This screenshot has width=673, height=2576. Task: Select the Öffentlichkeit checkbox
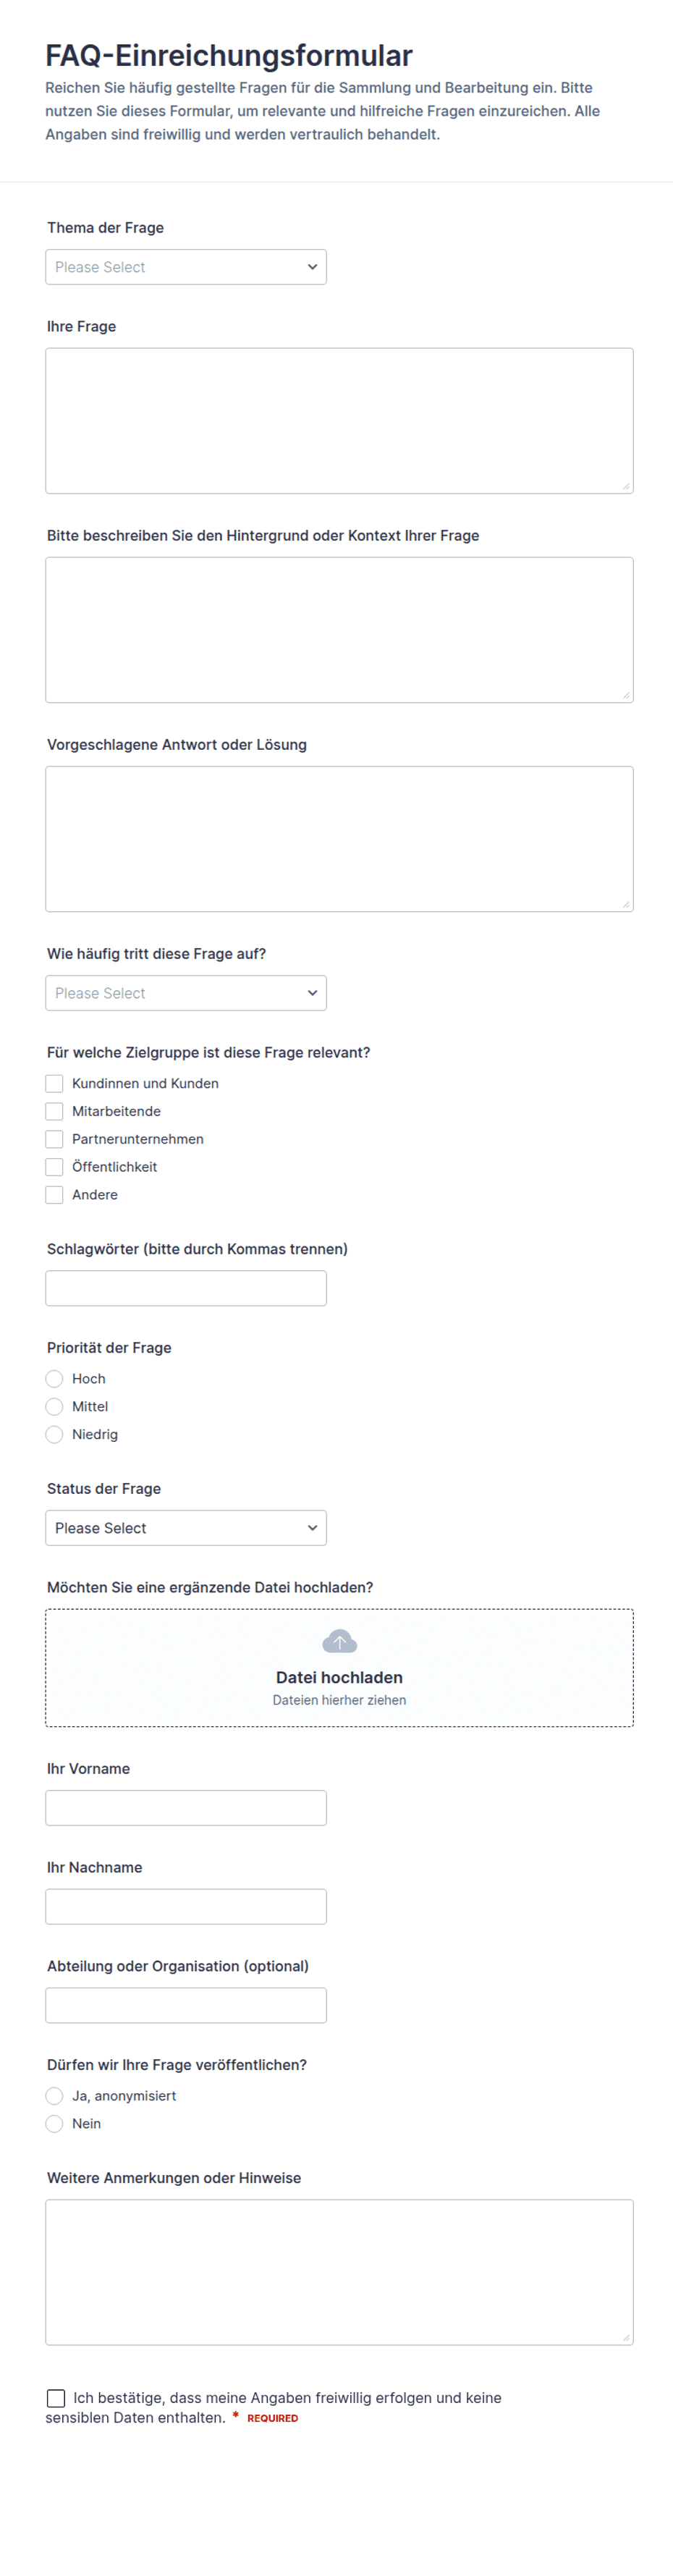(x=54, y=1167)
